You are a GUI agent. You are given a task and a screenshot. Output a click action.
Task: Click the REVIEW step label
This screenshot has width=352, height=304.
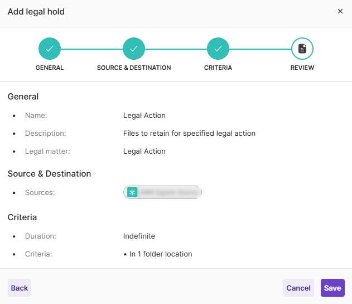(x=302, y=68)
